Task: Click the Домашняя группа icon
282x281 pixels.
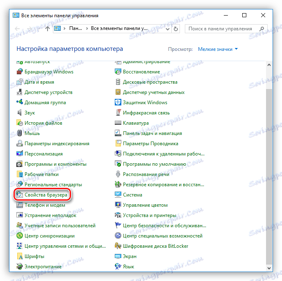Action: coord(20,102)
